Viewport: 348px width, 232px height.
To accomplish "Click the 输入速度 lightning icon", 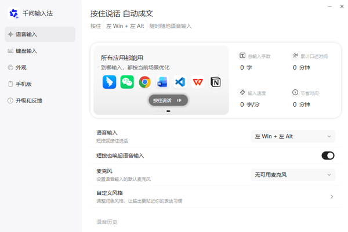I will 242,92.
